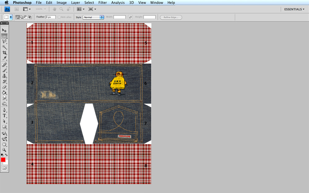Click the red foreground color swatch
Image resolution: width=309 pixels, height=193 pixels.
3,160
